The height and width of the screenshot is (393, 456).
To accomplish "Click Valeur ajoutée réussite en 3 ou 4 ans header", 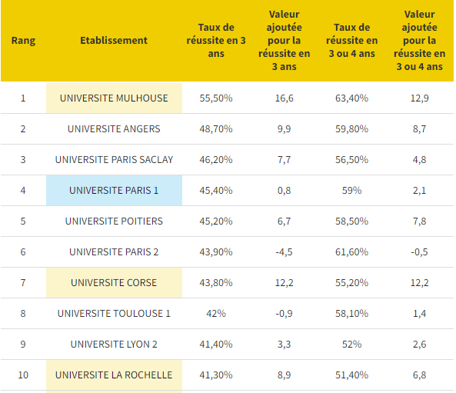I will click(x=419, y=41).
